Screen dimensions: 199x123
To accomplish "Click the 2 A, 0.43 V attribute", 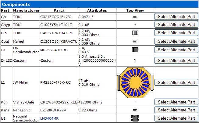I will pyautogui.click(x=84, y=50).
